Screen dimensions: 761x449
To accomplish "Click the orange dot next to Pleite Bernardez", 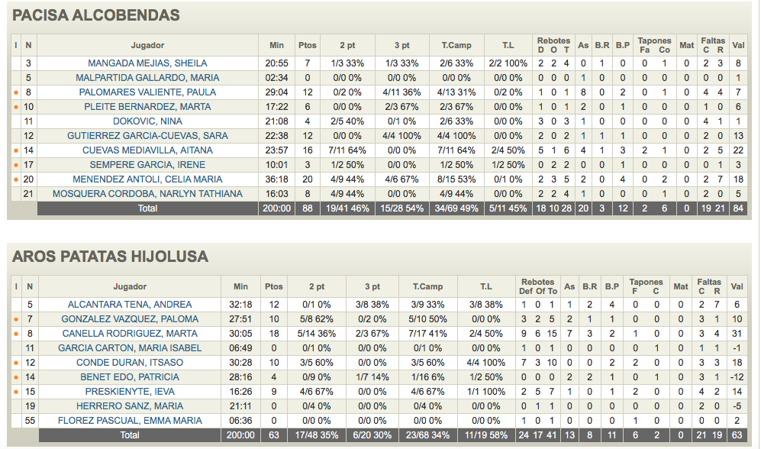I will pos(15,107).
